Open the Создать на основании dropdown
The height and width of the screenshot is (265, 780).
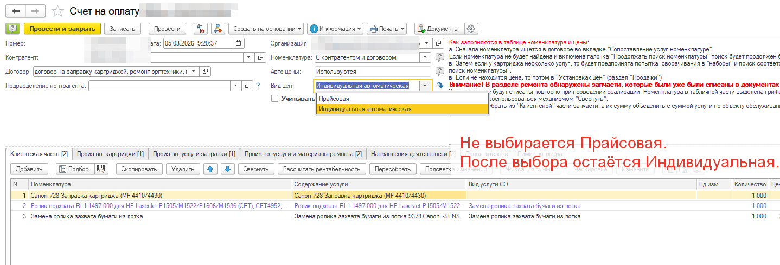[x=266, y=29]
